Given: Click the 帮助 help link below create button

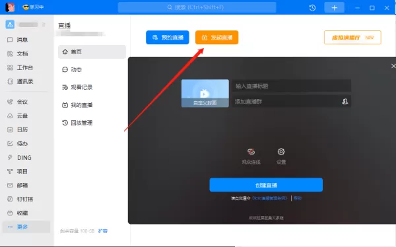Looking at the screenshot, I should [298, 198].
